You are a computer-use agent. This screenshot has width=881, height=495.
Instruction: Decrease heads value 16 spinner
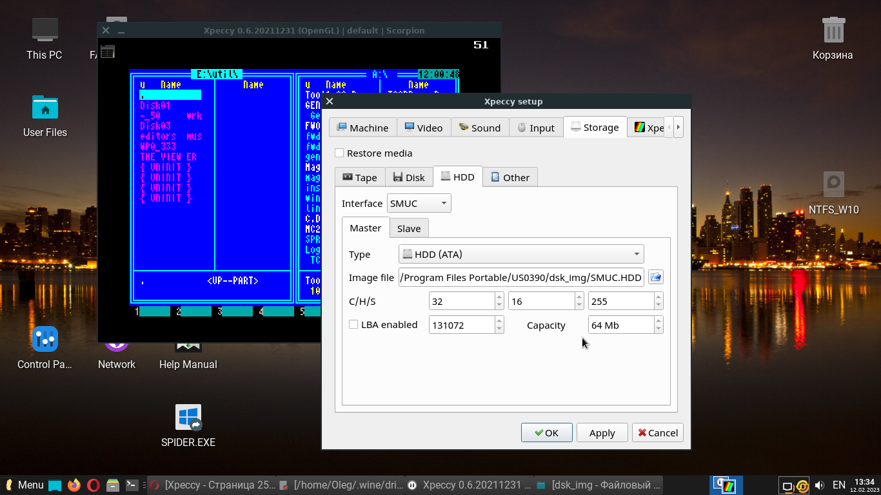(579, 305)
